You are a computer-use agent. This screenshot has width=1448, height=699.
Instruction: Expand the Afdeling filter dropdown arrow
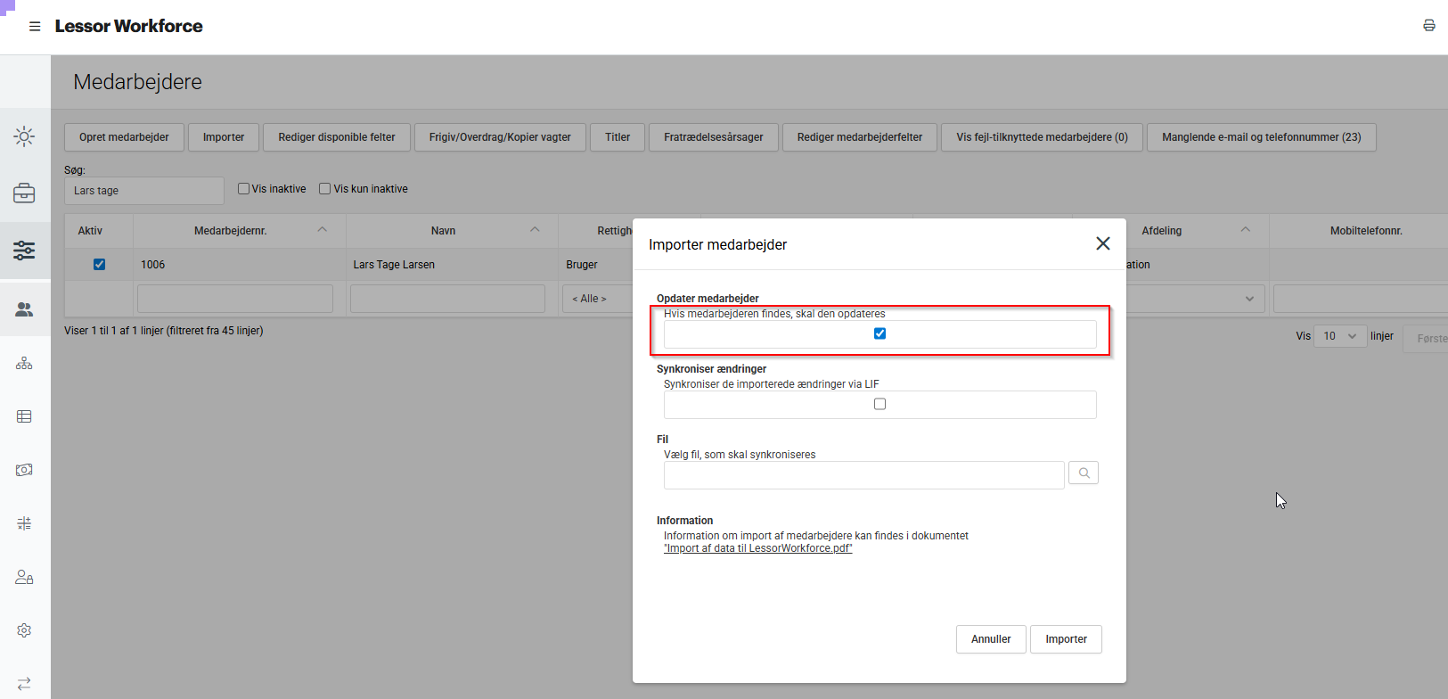point(1248,299)
